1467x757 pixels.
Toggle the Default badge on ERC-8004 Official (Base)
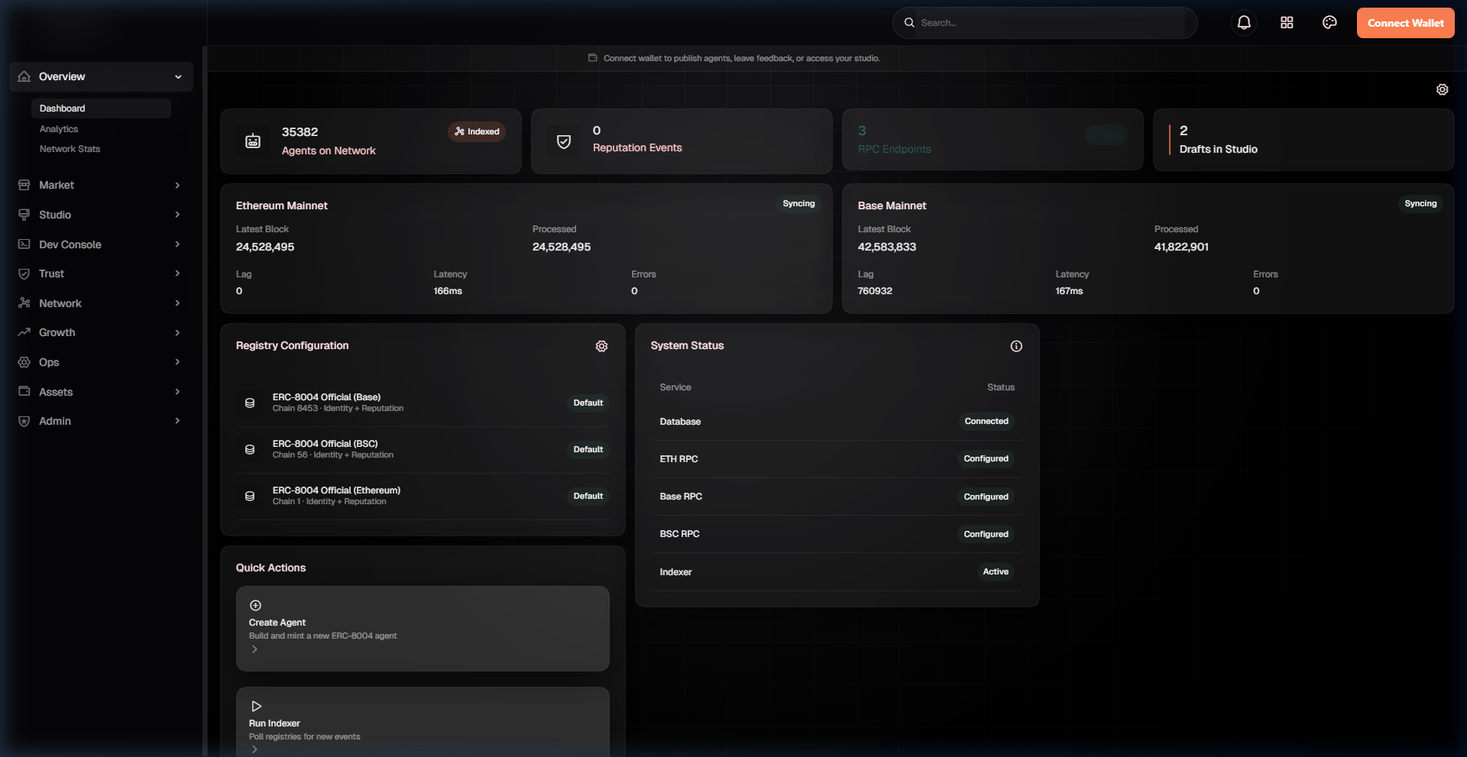coord(587,403)
